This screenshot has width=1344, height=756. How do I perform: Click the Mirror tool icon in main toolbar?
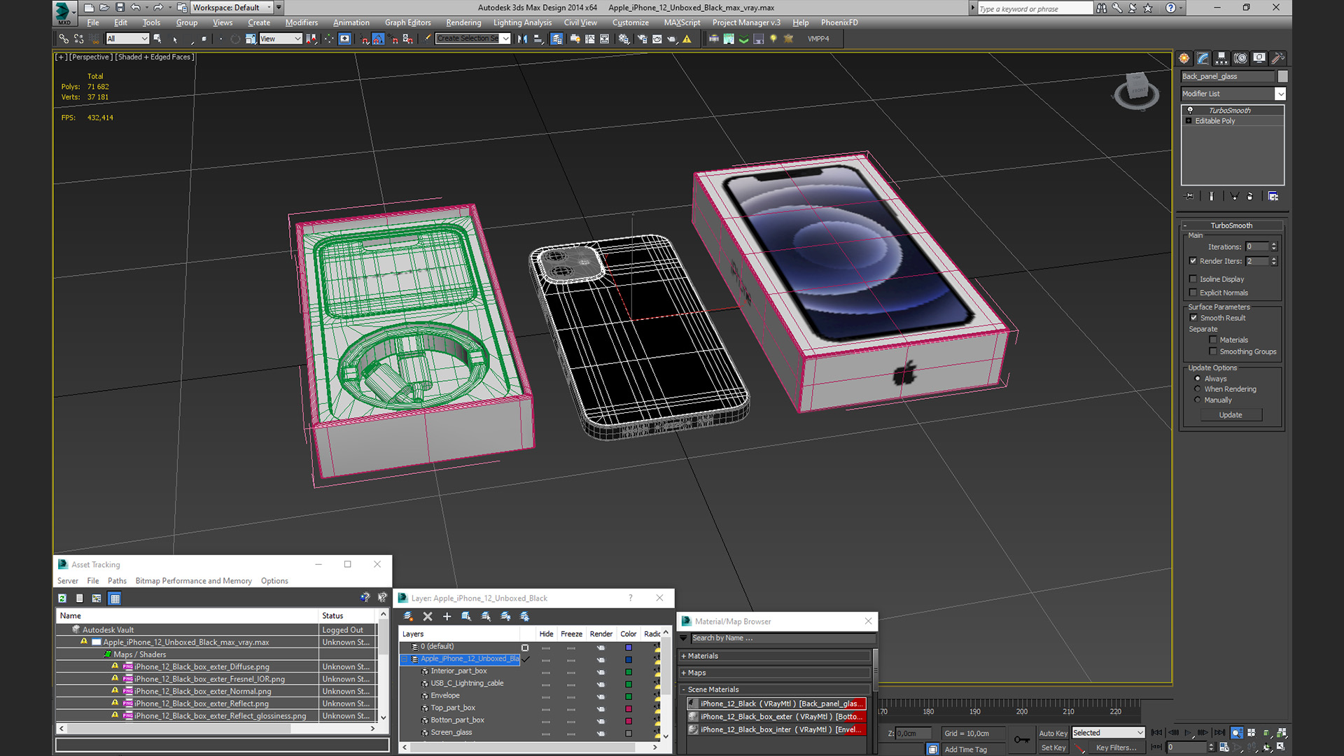[522, 38]
